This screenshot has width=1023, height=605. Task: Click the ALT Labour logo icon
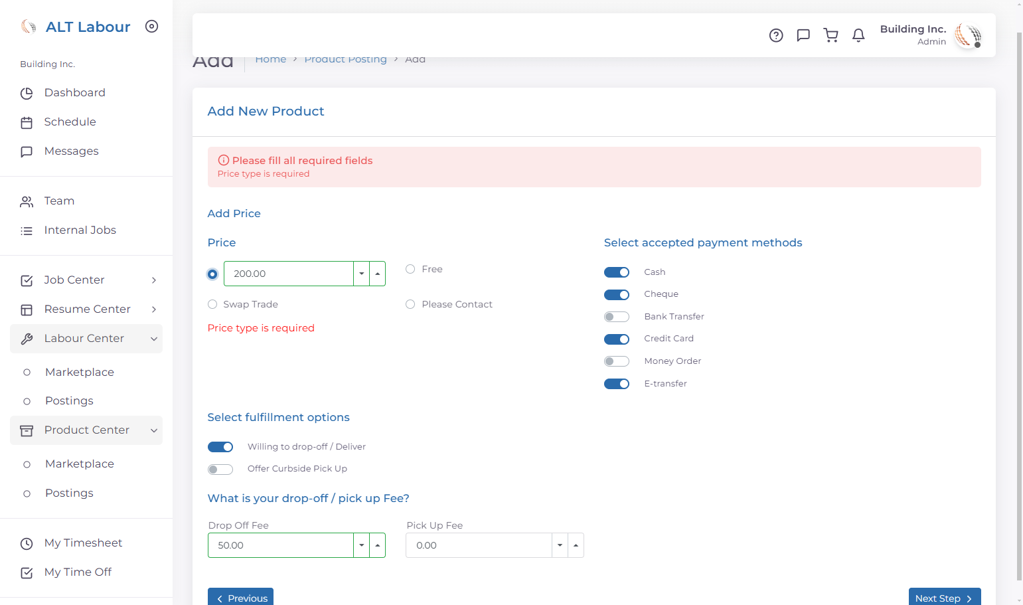pos(29,27)
